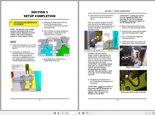Click the caption Feeder house Multi Coupler in Storage

[x=133, y=92]
